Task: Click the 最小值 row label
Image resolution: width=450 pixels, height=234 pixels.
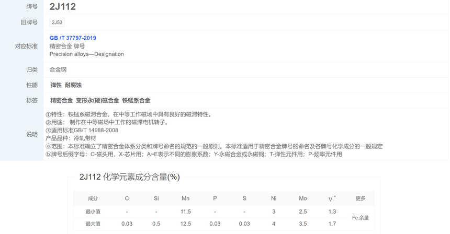Action: pos(93,212)
